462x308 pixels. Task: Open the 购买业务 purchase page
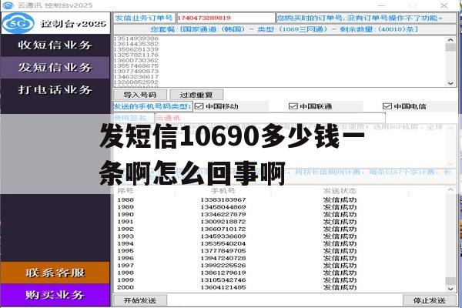[x=55, y=295]
